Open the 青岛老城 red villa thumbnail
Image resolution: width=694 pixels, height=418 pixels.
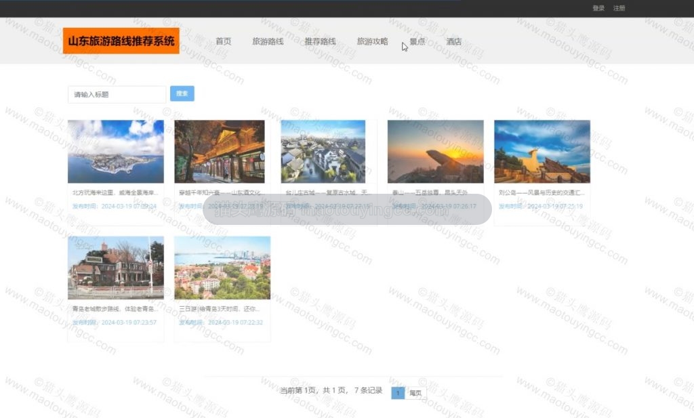pos(115,268)
